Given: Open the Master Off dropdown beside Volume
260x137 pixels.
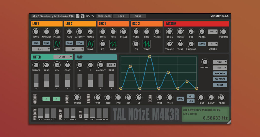Looking at the screenshot, I should [x=213, y=32].
